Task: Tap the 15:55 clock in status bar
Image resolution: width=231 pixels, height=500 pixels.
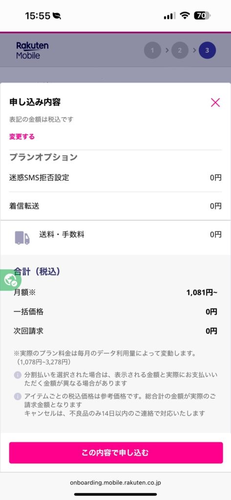Action: [38, 16]
